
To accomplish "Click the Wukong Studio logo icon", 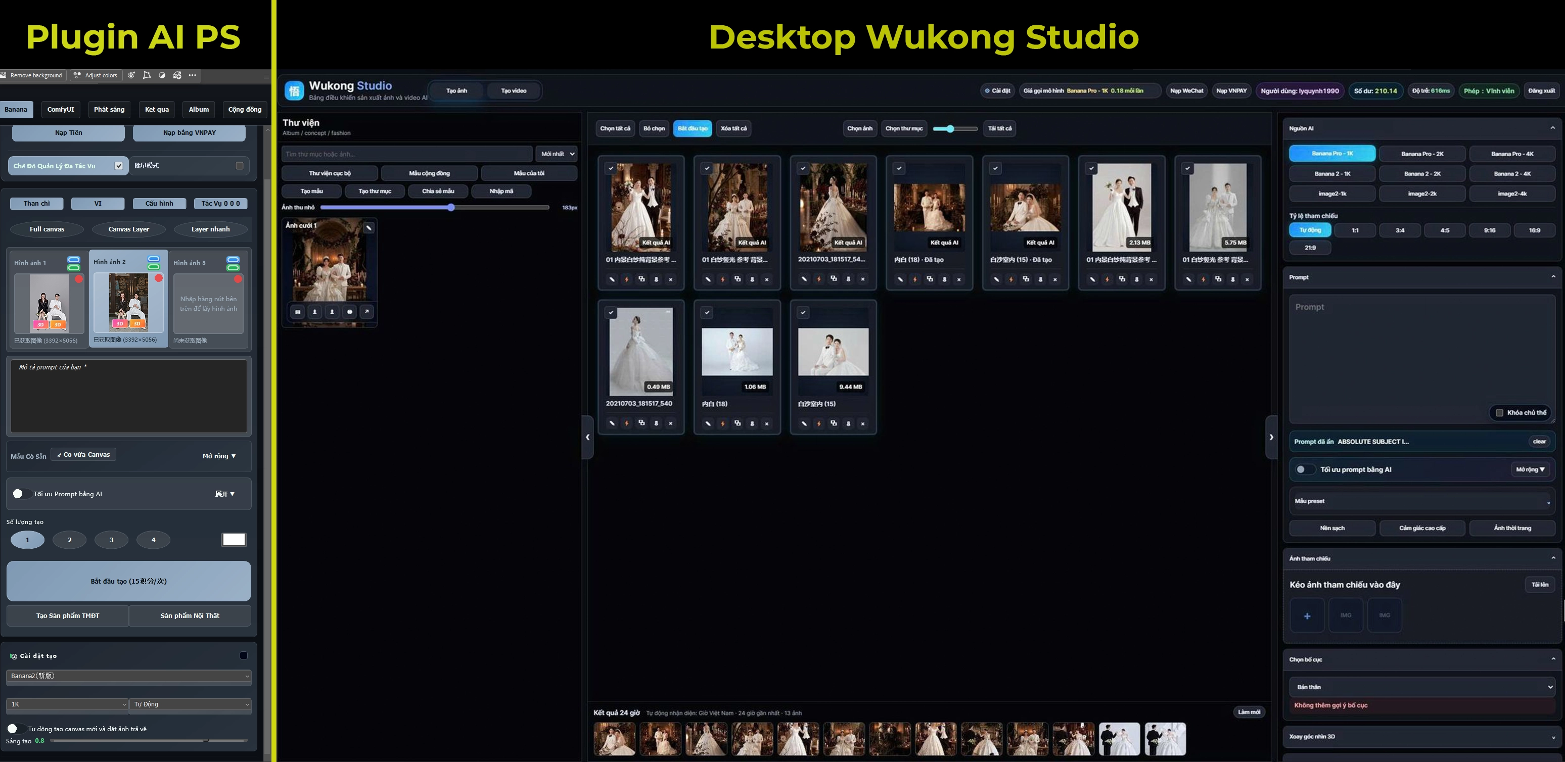I will 295,91.
